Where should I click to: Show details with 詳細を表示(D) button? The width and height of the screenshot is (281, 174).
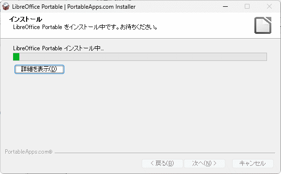click(39, 69)
